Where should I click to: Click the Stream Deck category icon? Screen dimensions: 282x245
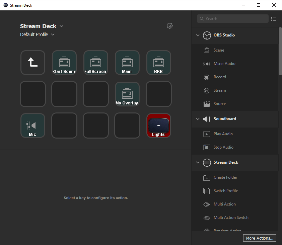(x=207, y=162)
